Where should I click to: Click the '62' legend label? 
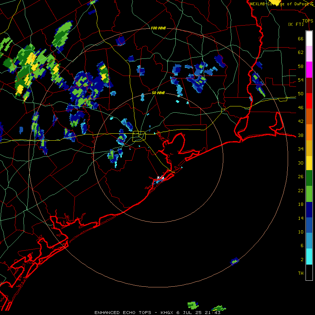pos(301,52)
